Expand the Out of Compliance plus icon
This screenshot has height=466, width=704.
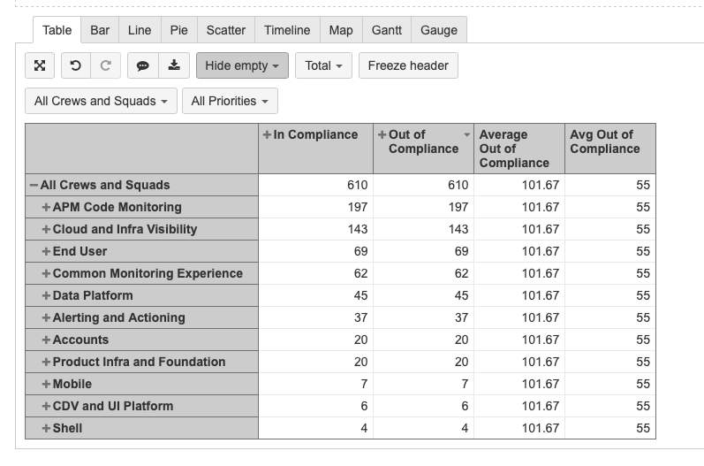[382, 134]
